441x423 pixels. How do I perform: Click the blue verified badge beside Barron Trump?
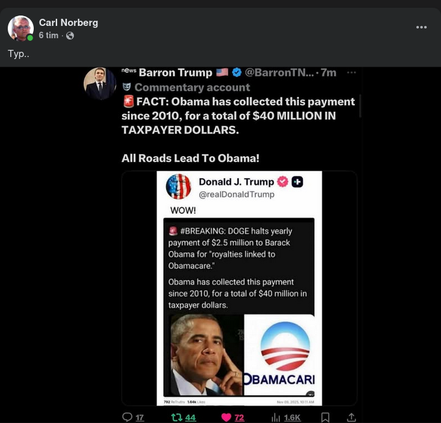[237, 73]
